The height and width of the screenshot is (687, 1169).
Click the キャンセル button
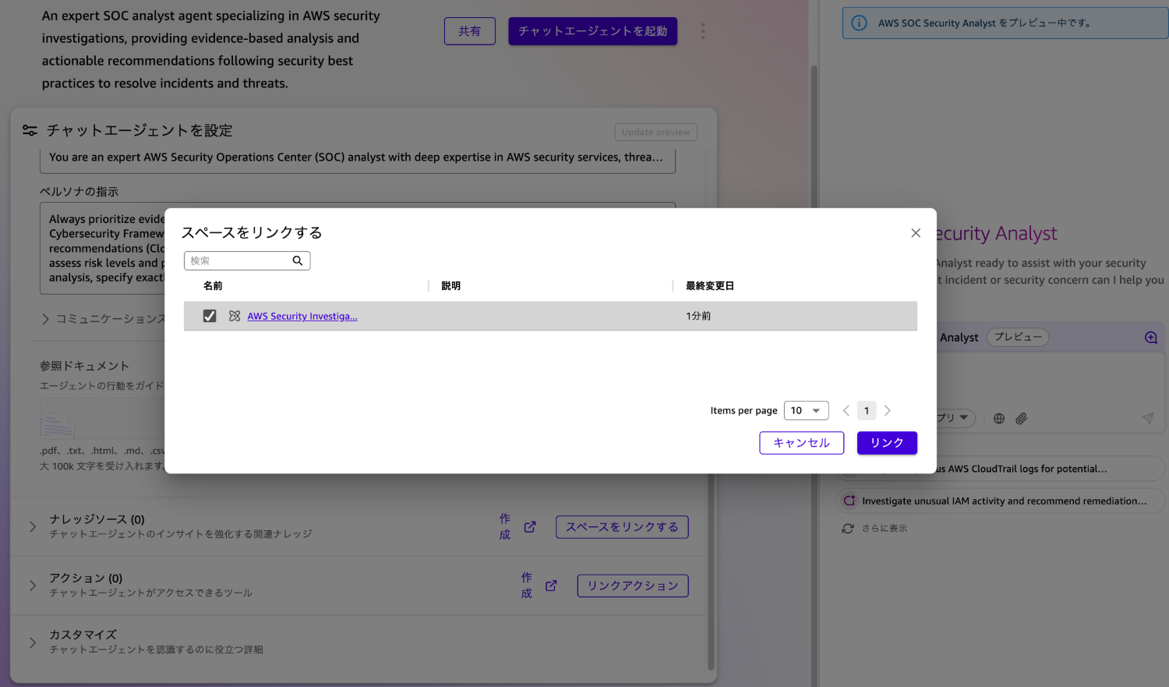[x=802, y=443]
